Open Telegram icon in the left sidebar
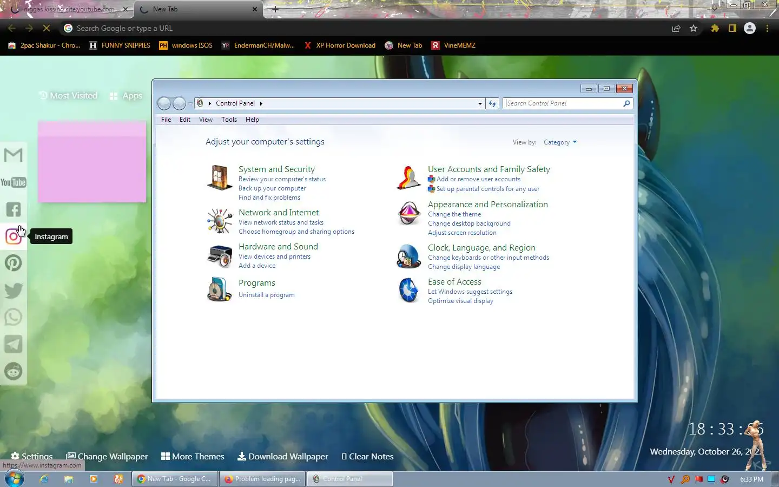 tap(13, 344)
